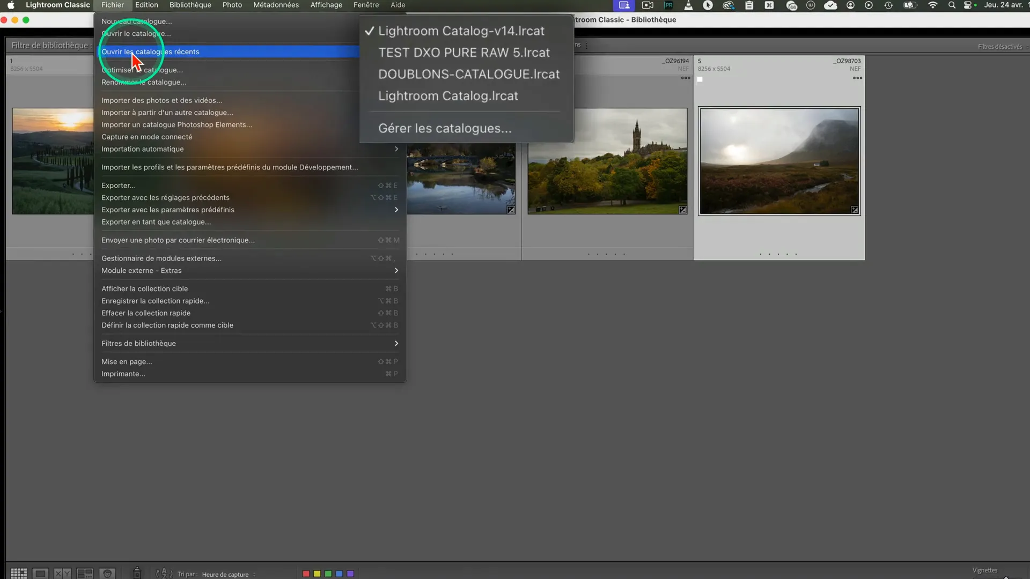Choose Ouvrir les catalogues récents
This screenshot has width=1030, height=579.
coord(229,51)
